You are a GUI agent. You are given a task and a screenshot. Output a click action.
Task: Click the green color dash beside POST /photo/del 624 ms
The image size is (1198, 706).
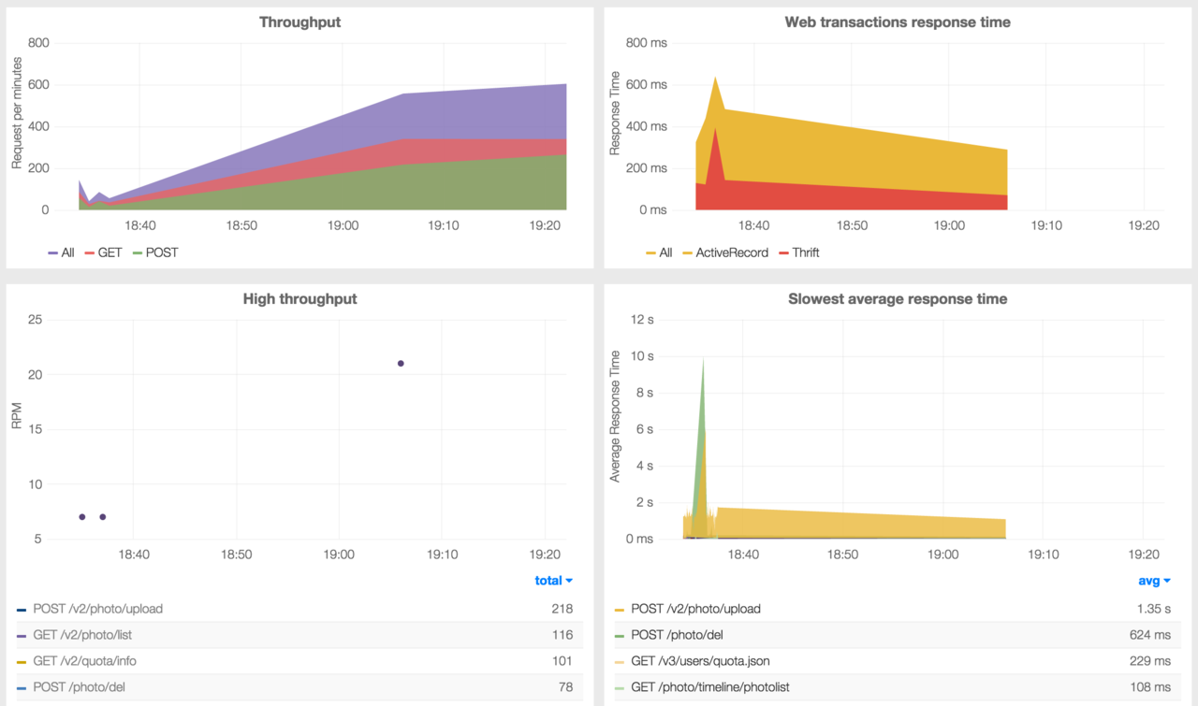point(619,635)
